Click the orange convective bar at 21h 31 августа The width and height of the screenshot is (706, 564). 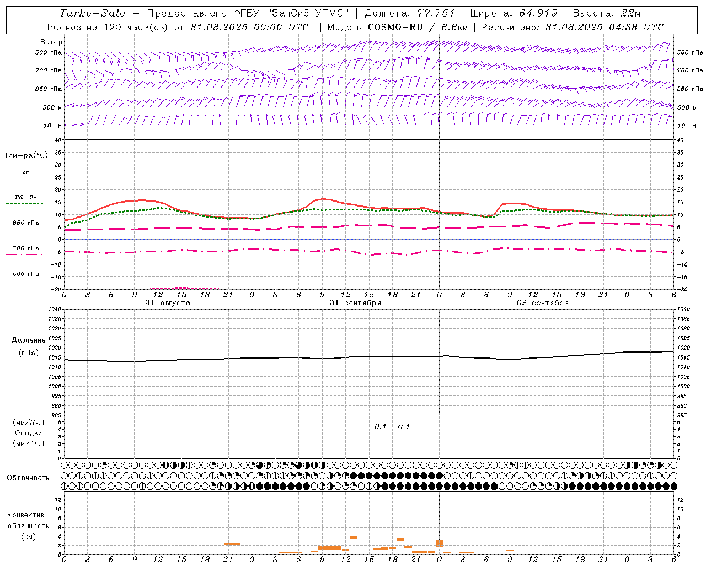232,544
